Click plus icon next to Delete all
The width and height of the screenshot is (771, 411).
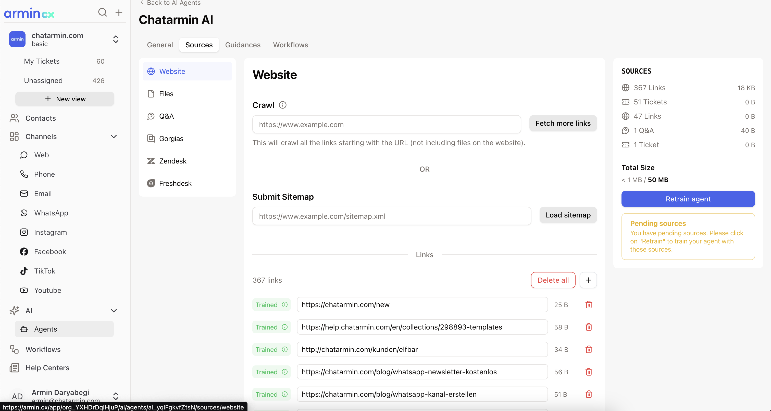tap(588, 280)
